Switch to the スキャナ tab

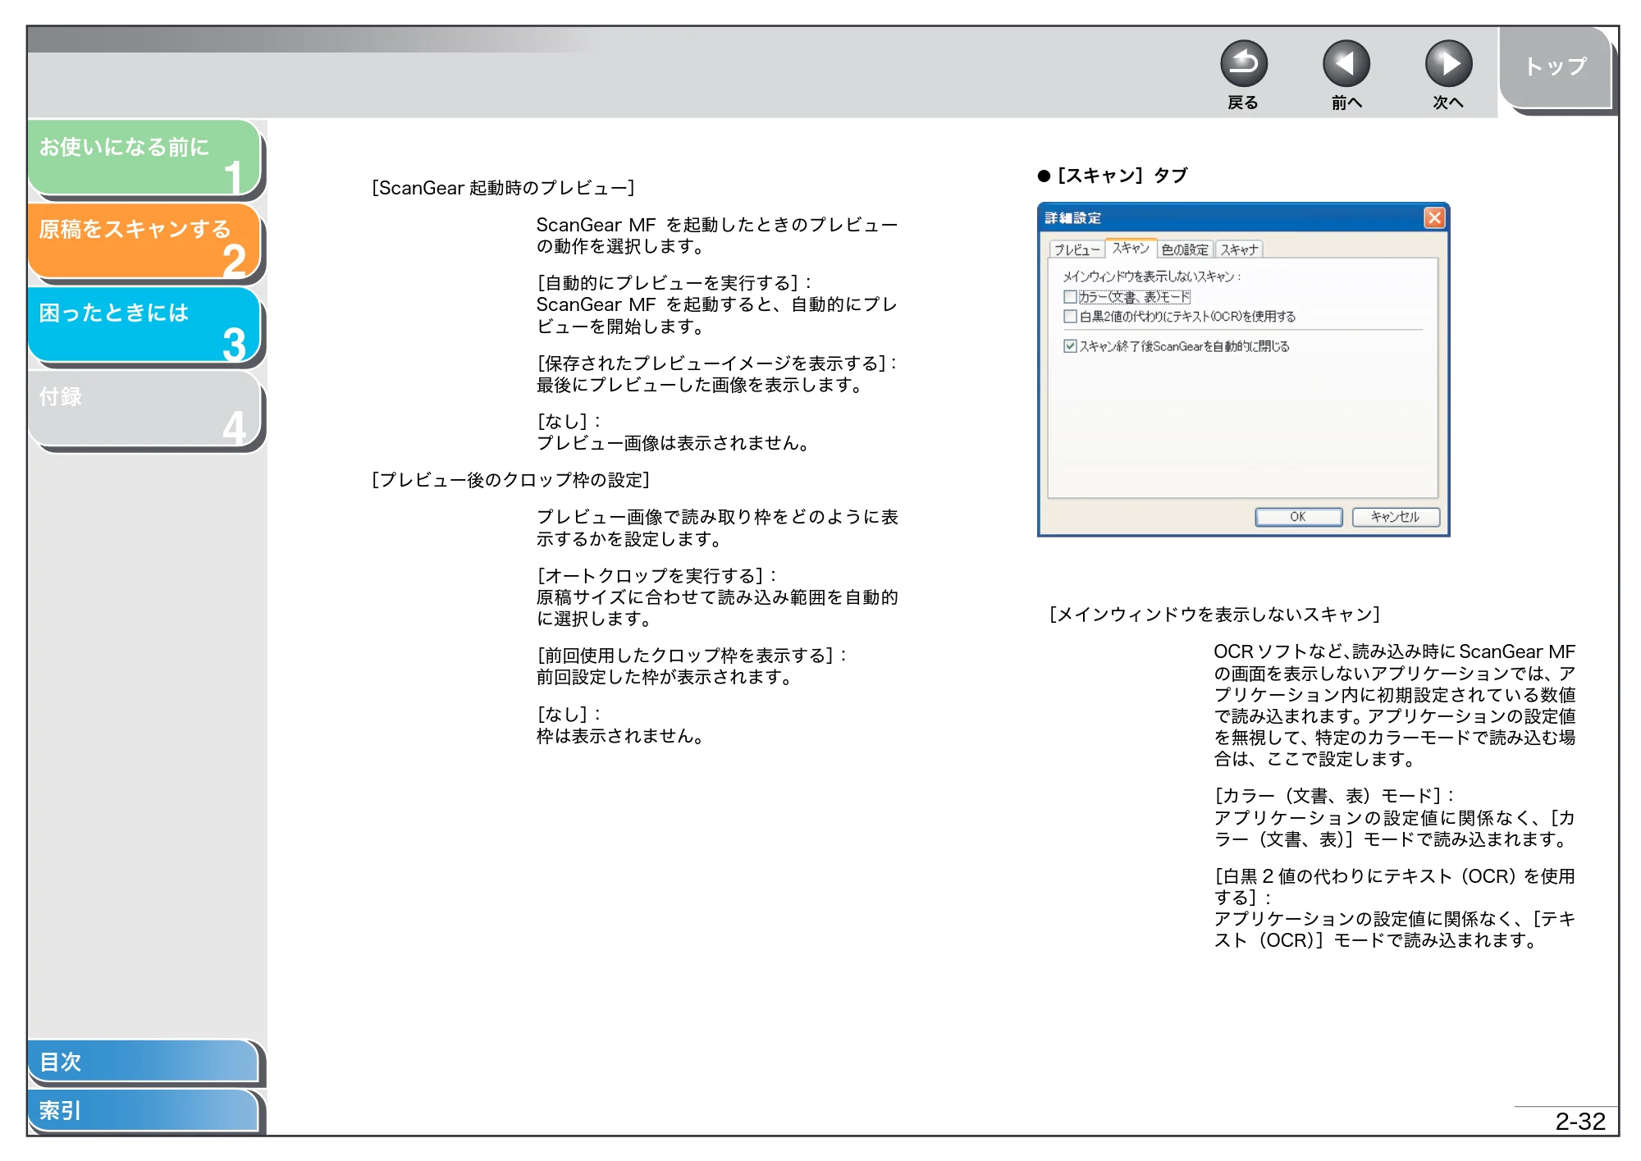pyautogui.click(x=1239, y=249)
